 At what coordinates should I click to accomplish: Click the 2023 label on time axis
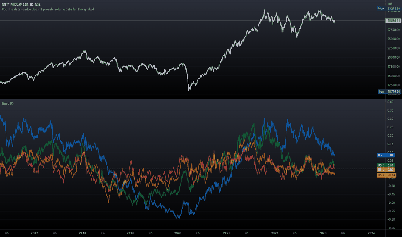coord(323,233)
